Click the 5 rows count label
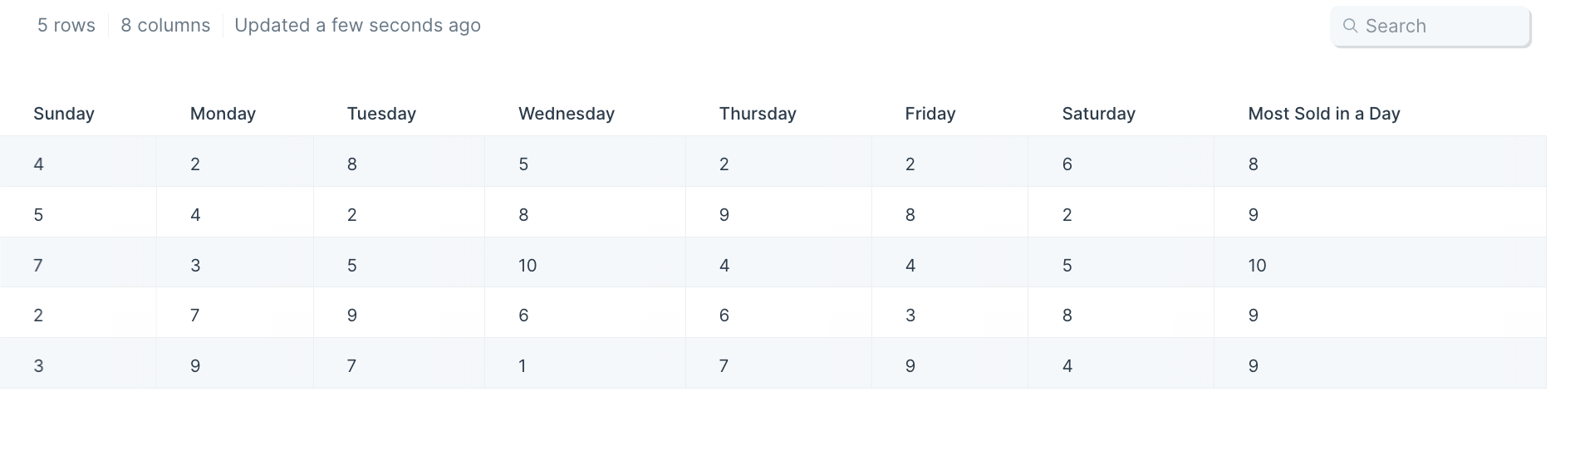The image size is (1580, 455). [66, 26]
